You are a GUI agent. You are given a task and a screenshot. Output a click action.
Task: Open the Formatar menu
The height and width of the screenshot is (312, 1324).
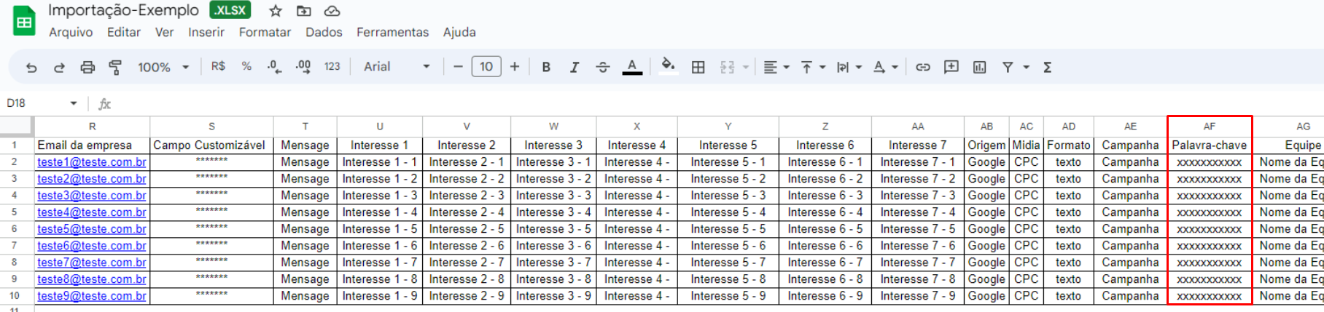[265, 32]
